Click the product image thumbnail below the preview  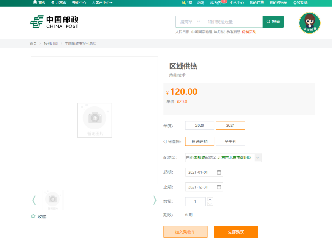click(x=52, y=200)
